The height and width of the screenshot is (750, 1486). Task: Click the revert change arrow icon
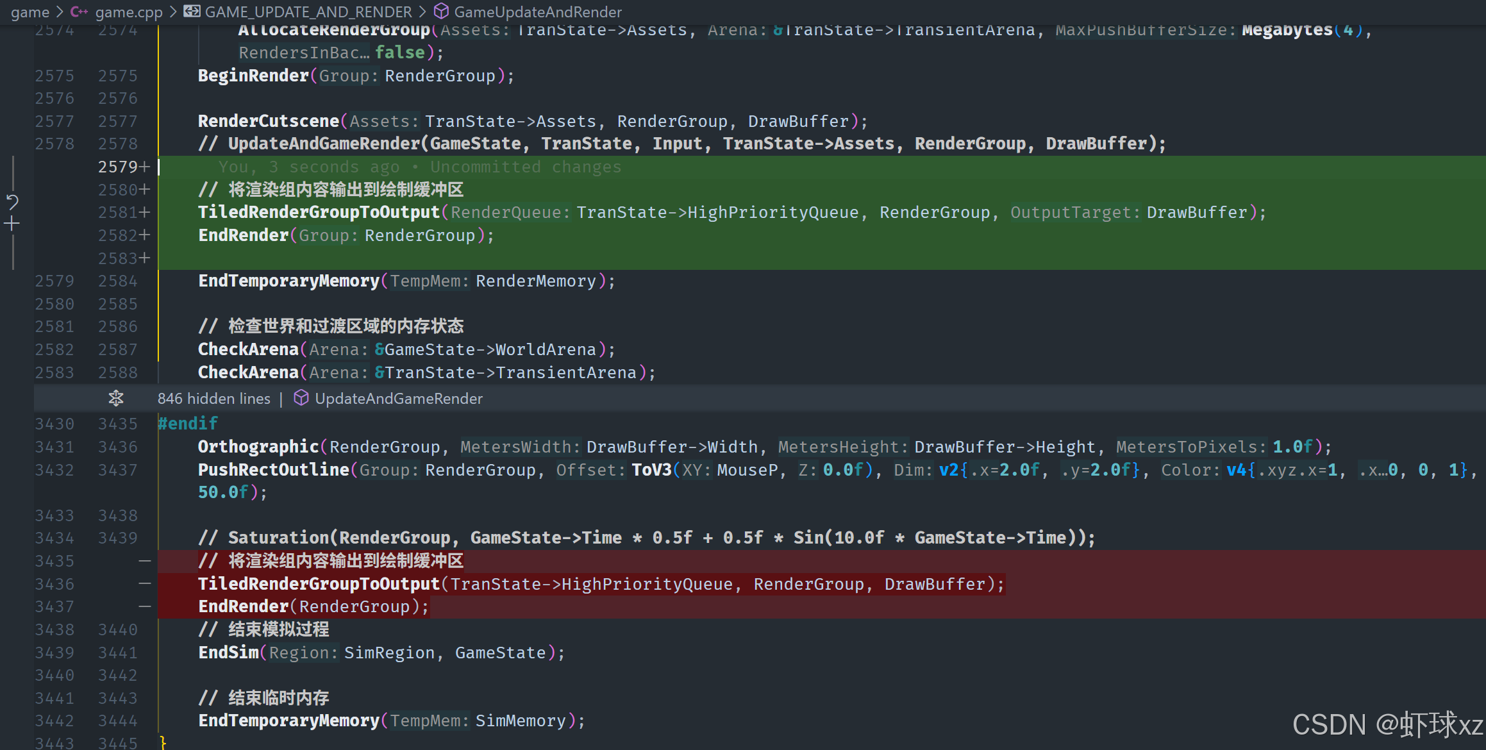tap(12, 202)
